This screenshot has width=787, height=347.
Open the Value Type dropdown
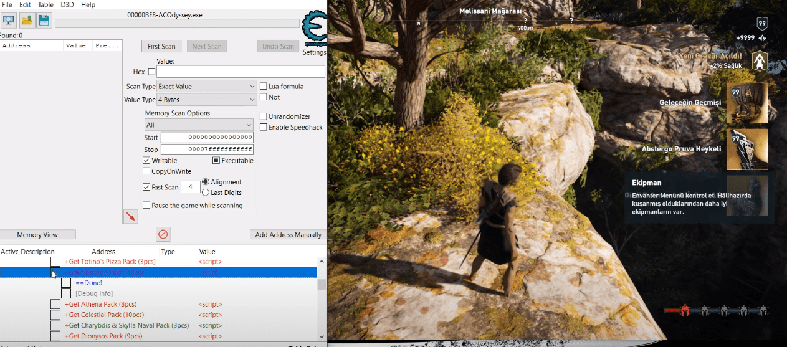pos(206,100)
